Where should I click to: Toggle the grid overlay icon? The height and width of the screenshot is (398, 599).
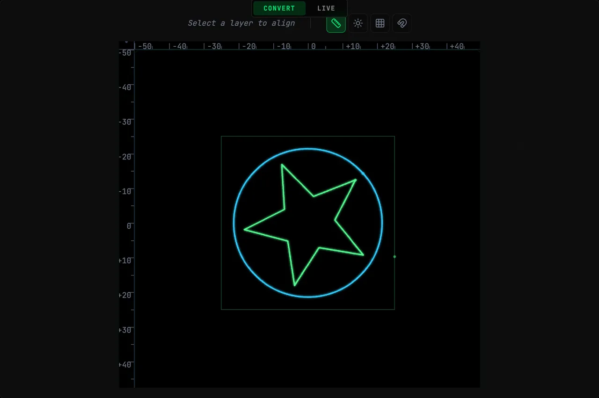[x=380, y=23]
